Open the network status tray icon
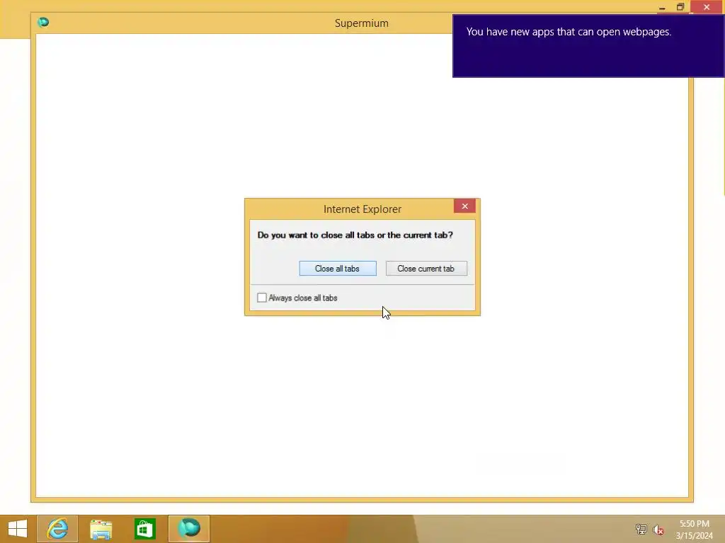Image resolution: width=725 pixels, height=543 pixels. point(641,529)
